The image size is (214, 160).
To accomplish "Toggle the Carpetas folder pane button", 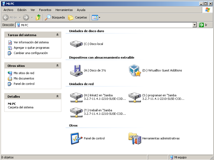I will tap(78, 17).
